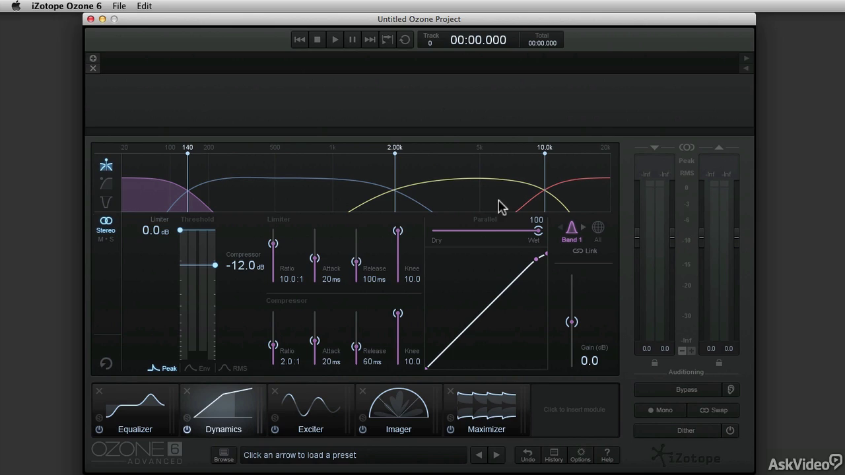Screen dimensions: 845x475
Task: Select the detection filter view icon
Action: click(106, 202)
